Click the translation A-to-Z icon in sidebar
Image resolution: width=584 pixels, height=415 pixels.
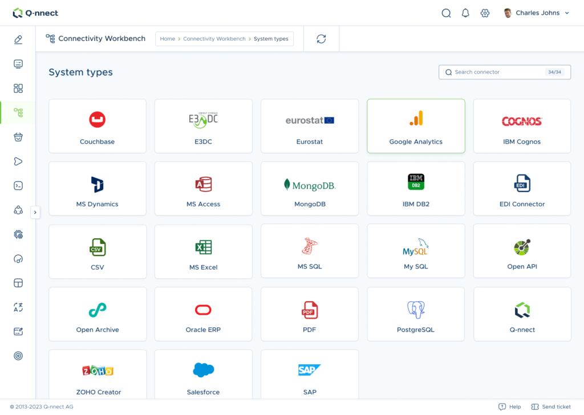point(18,307)
